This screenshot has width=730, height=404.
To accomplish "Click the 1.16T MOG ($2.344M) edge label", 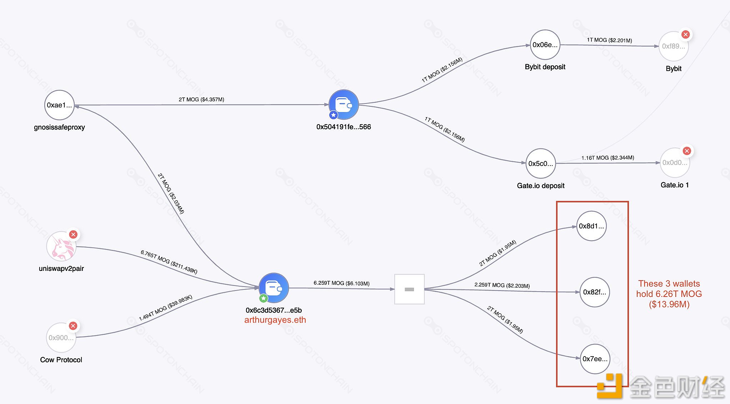I will [608, 158].
